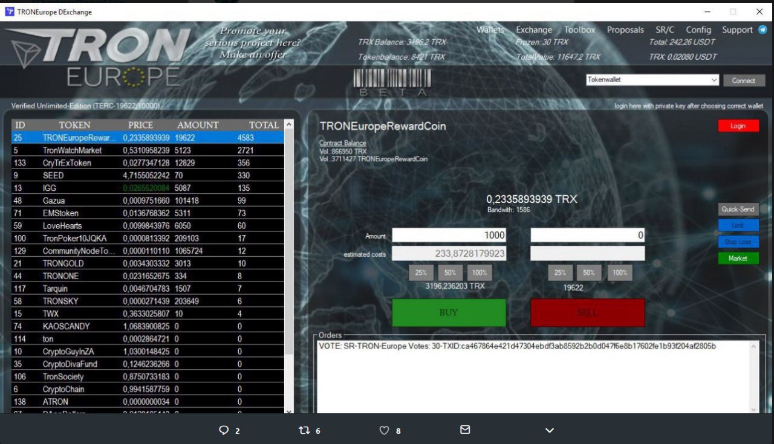
Task: Open the Exchange menu
Action: pos(534,30)
